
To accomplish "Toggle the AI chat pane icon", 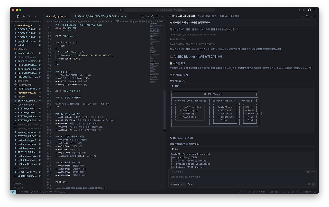I will point(309,10).
